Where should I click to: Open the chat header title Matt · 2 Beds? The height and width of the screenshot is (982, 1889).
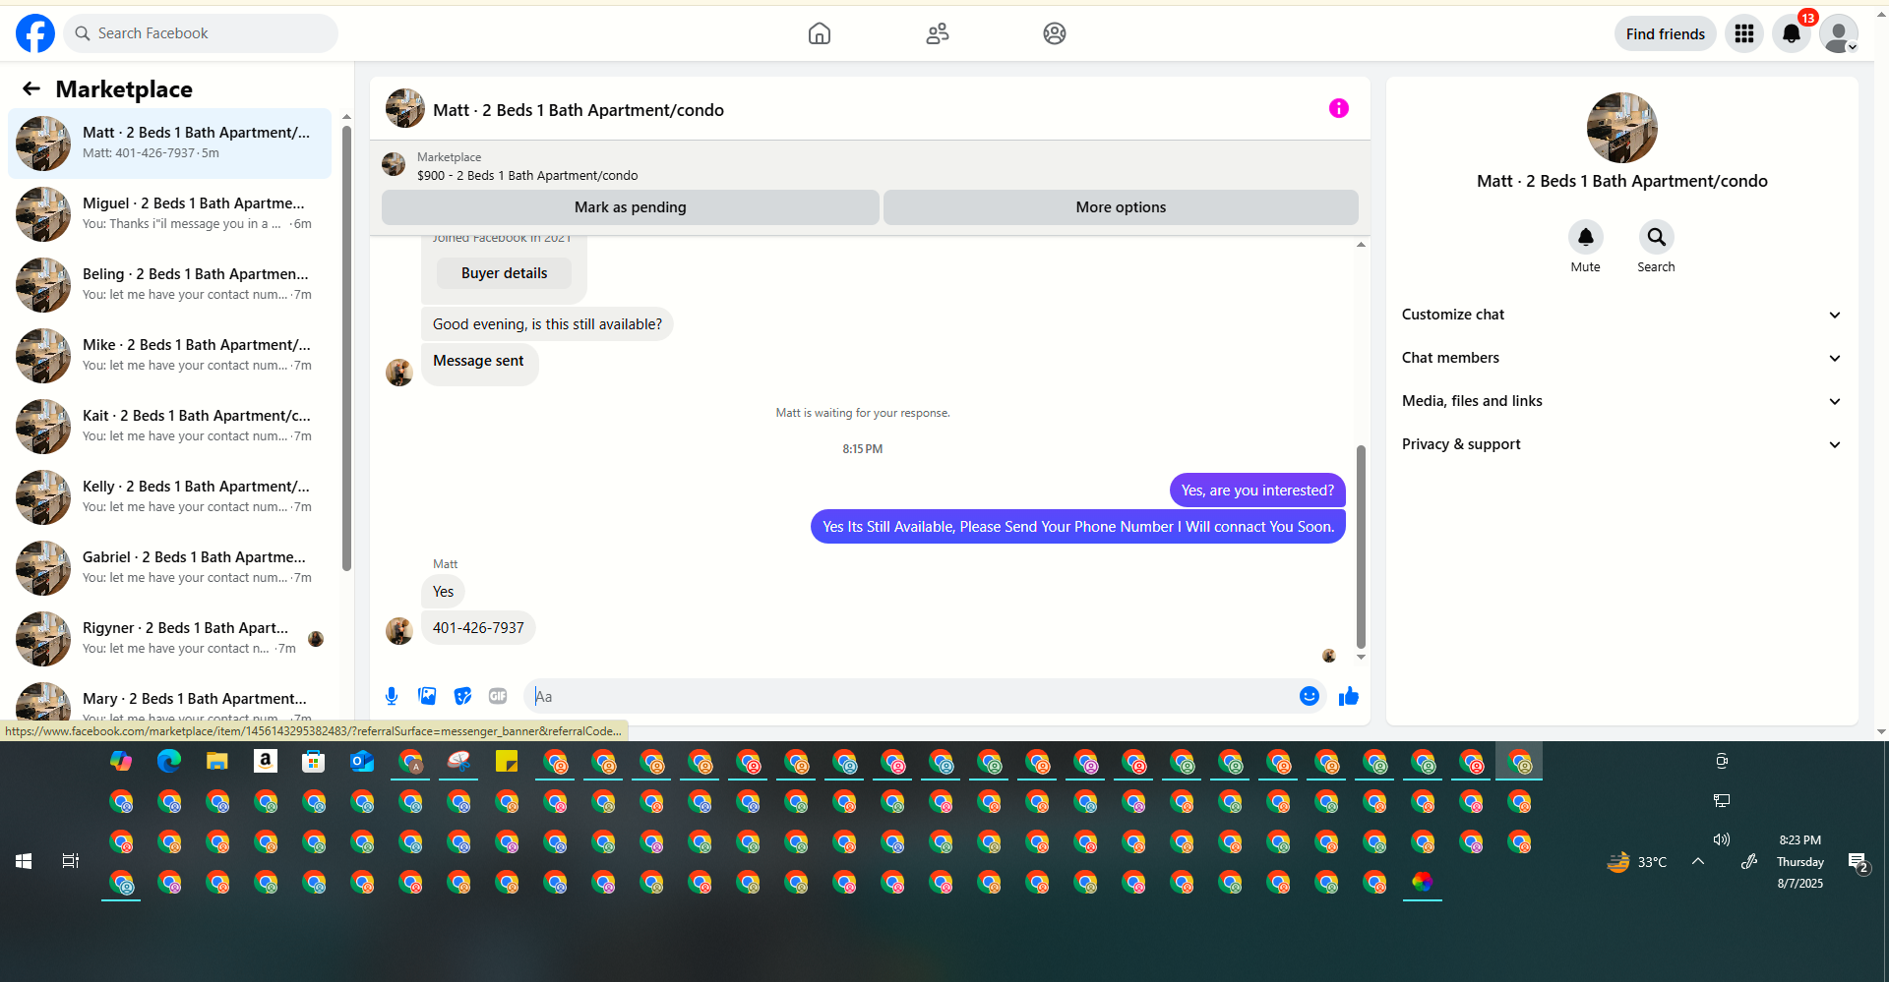(x=579, y=110)
